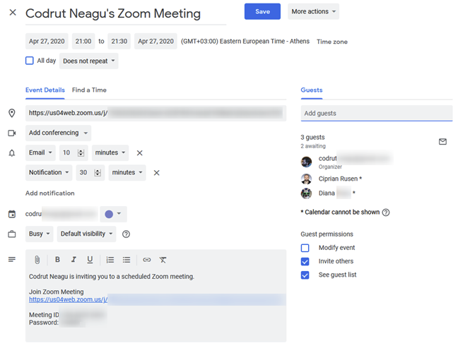Image resolution: width=458 pixels, height=348 pixels.
Task: Click the 21:30 end time
Action: tap(119, 41)
